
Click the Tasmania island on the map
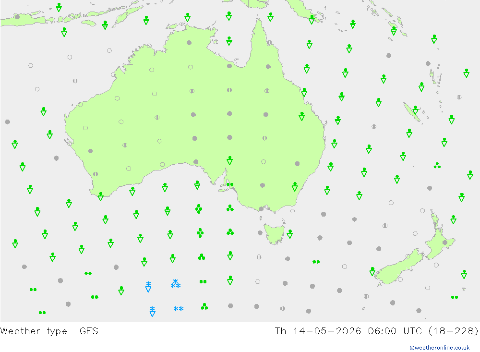coord(274,233)
